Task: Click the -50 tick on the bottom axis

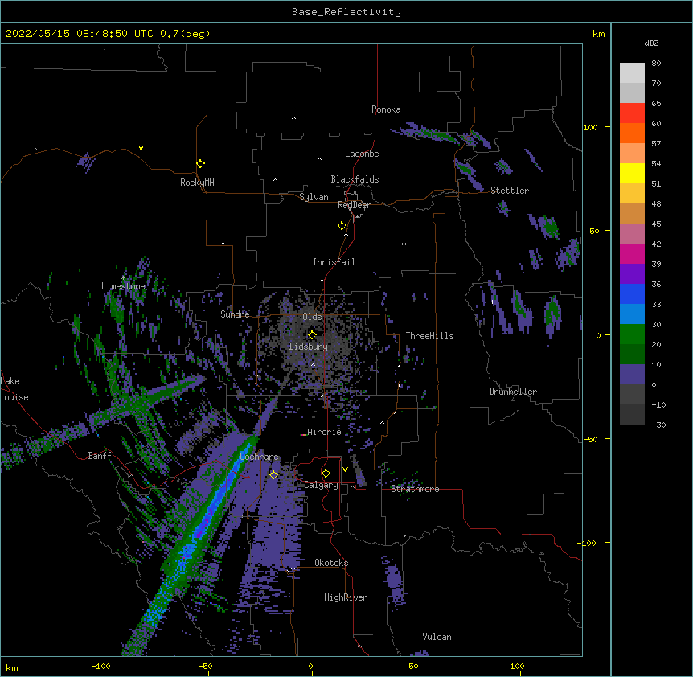Action: [205, 666]
